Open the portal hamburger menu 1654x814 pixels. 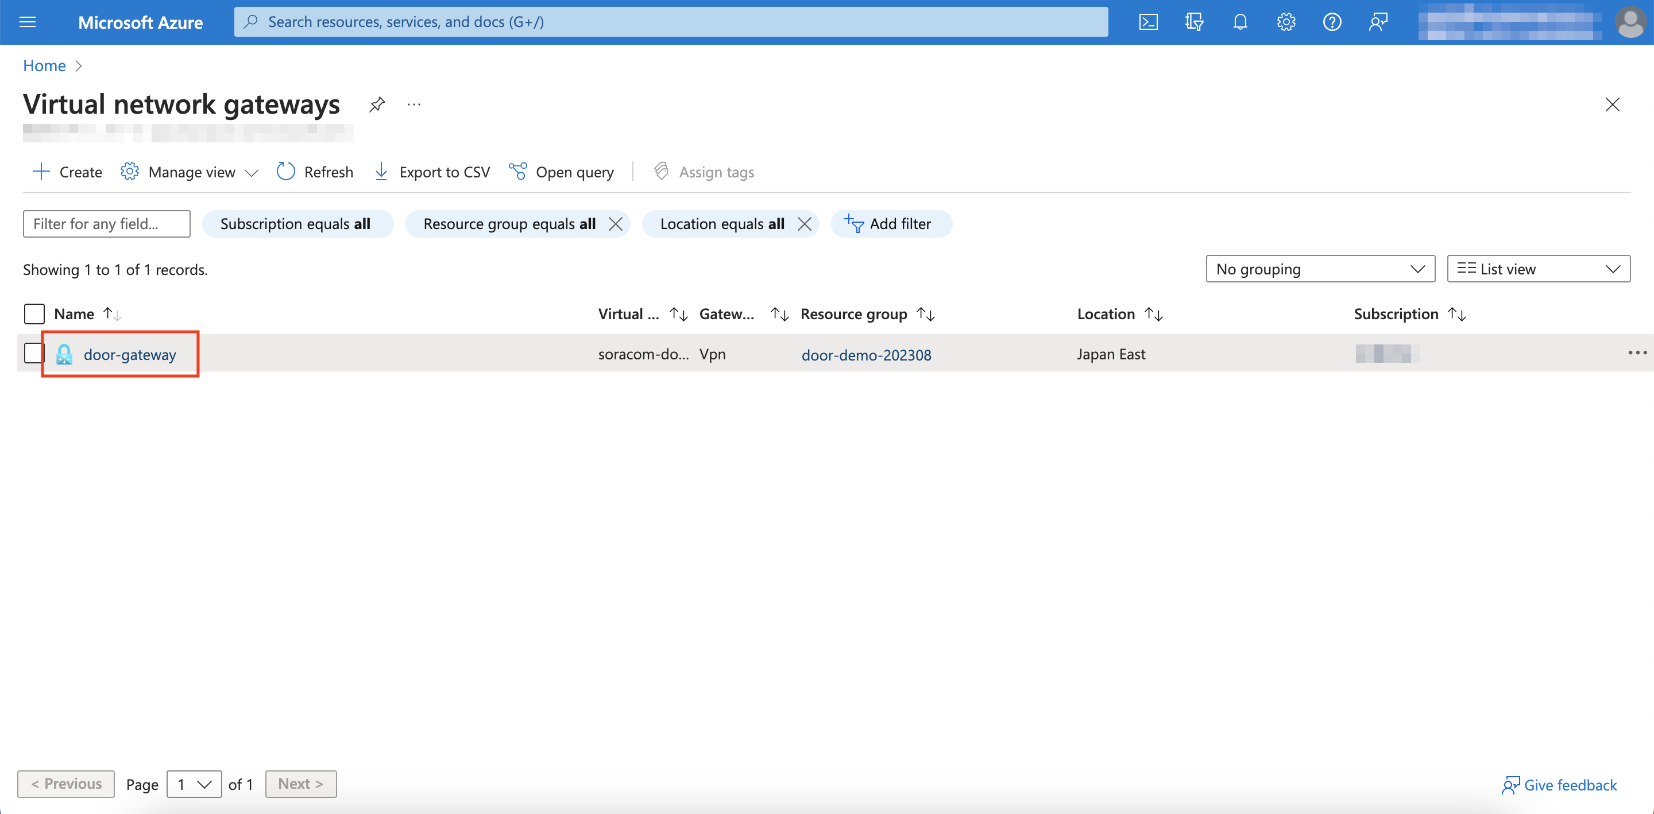tap(27, 21)
